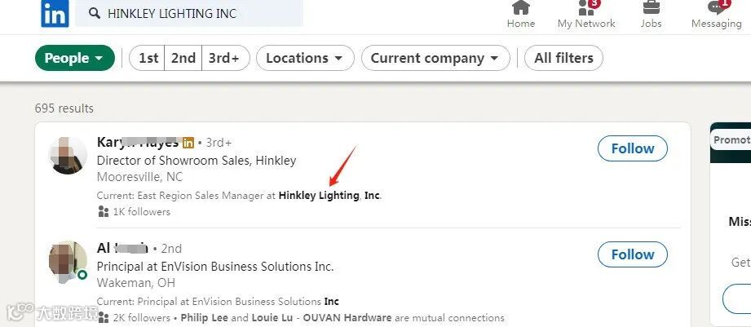The width and height of the screenshot is (751, 327).
Task: Expand the People filter dropdown
Action: (74, 58)
